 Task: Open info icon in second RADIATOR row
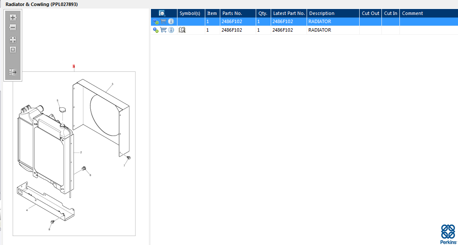(171, 30)
